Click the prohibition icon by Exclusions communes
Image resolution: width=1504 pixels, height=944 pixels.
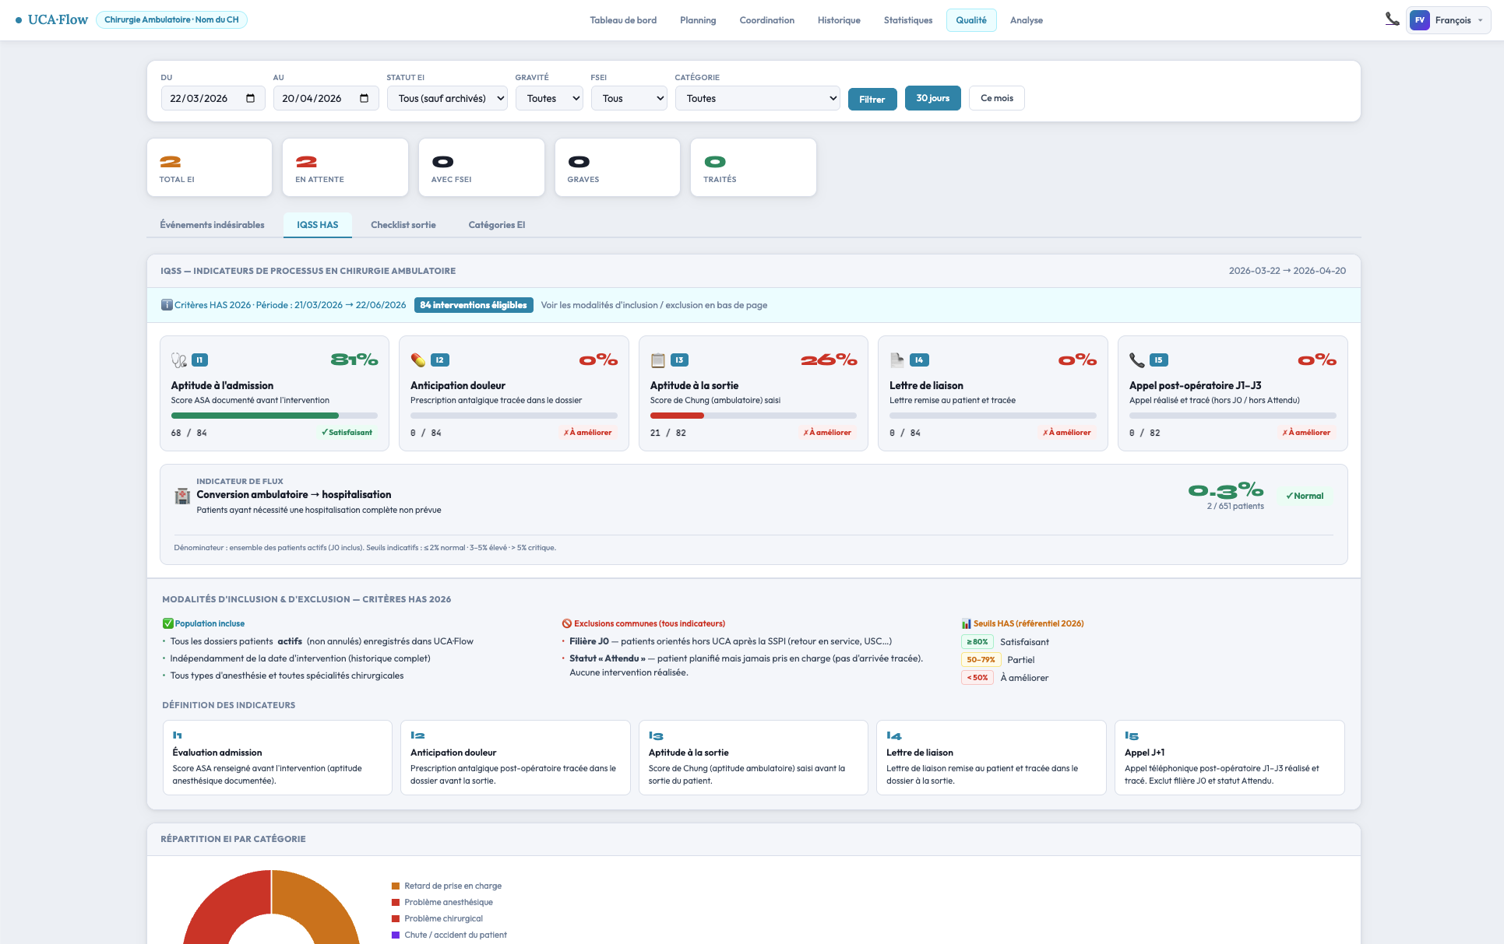567,623
